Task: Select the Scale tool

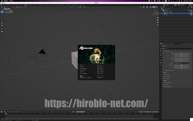Action: [x=2, y=23]
